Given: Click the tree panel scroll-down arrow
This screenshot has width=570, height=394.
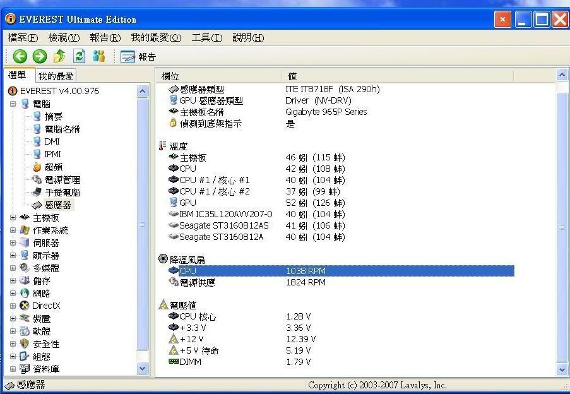Looking at the screenshot, I should pyautogui.click(x=143, y=369).
